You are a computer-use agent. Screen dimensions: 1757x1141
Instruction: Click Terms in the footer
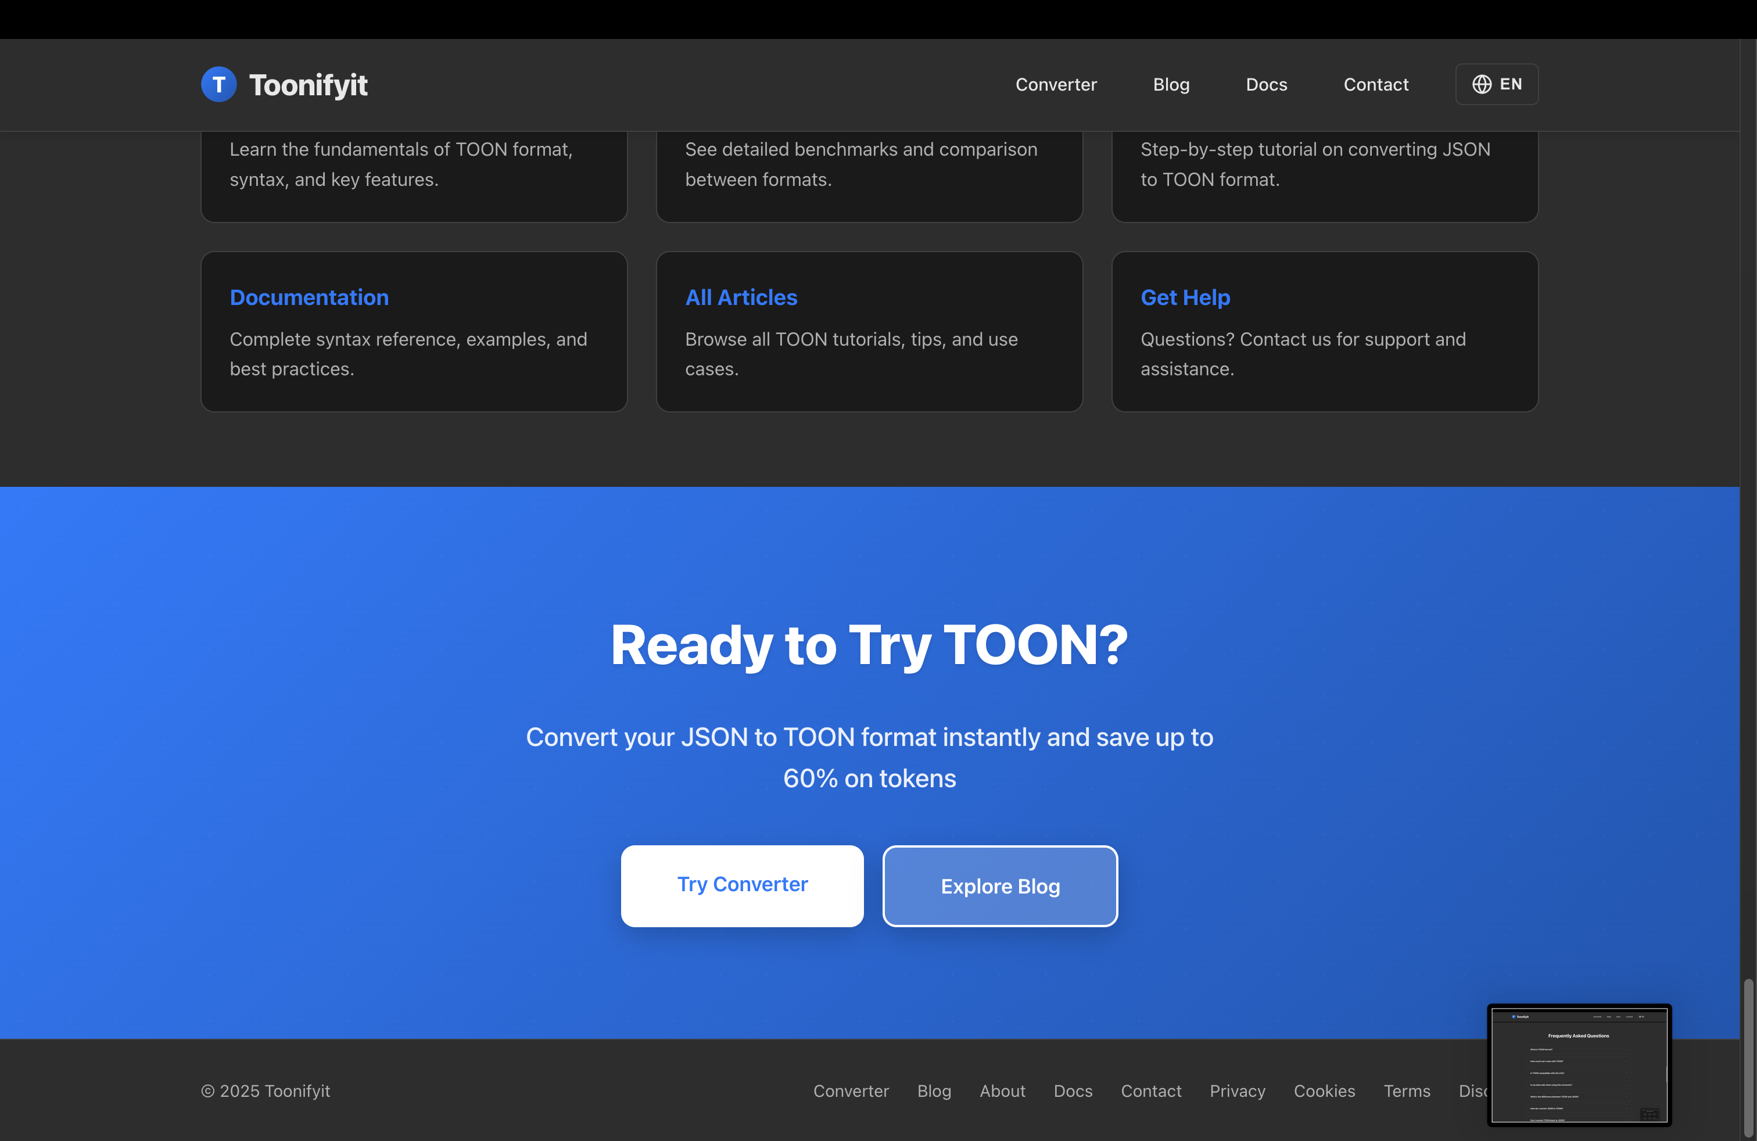[x=1406, y=1091]
